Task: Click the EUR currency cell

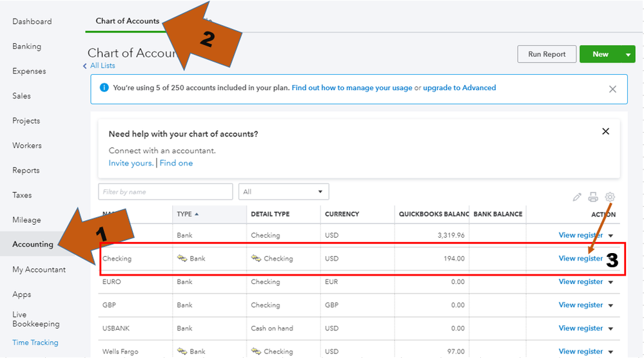Action: [331, 282]
